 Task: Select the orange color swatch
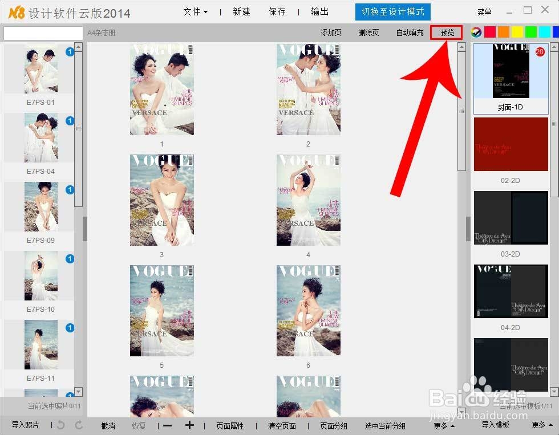click(503, 32)
